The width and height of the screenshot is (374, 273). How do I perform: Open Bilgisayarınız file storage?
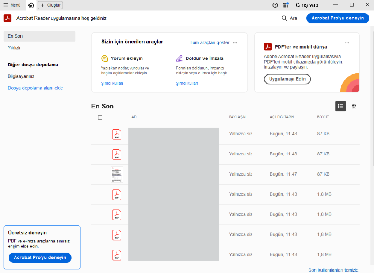21,76
